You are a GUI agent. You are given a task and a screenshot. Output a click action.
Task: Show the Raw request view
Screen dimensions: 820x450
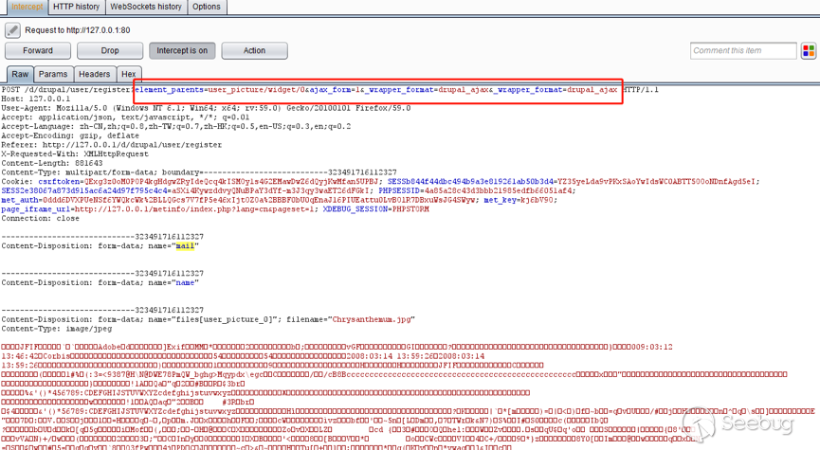(20, 74)
